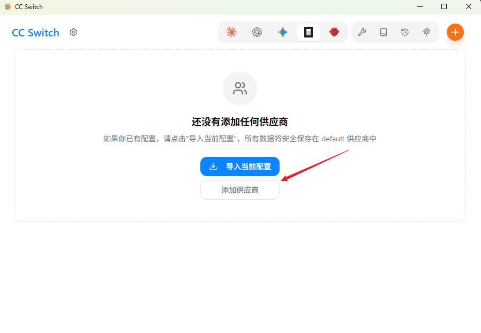Choose the Gemini provider icon
Screen dimensions: 481x333
point(283,32)
